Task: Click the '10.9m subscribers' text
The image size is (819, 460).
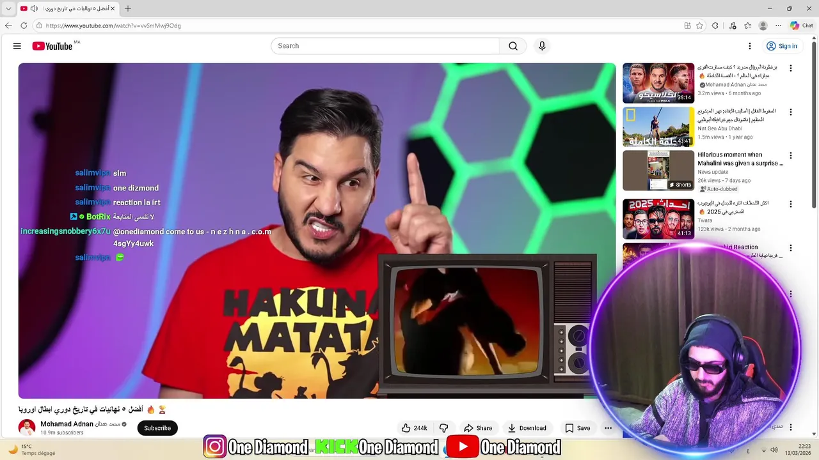Action: coord(62,433)
